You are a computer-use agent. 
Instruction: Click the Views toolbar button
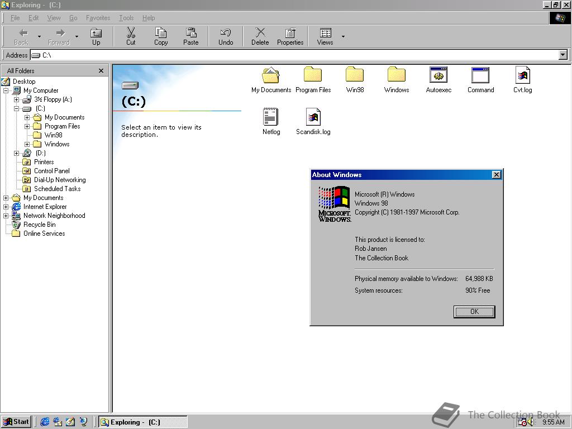(325, 36)
